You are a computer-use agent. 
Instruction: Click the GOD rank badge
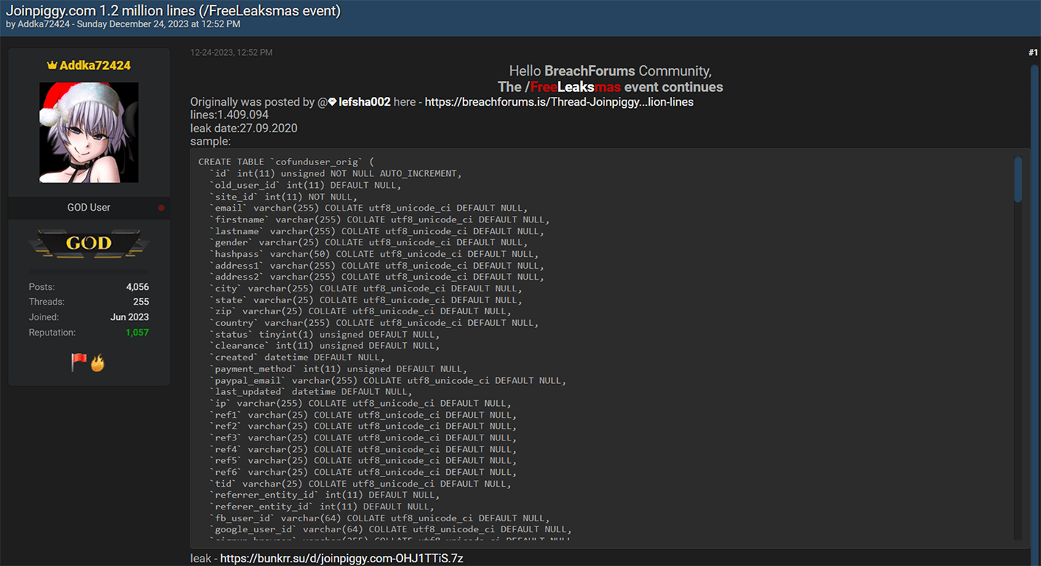click(x=89, y=244)
